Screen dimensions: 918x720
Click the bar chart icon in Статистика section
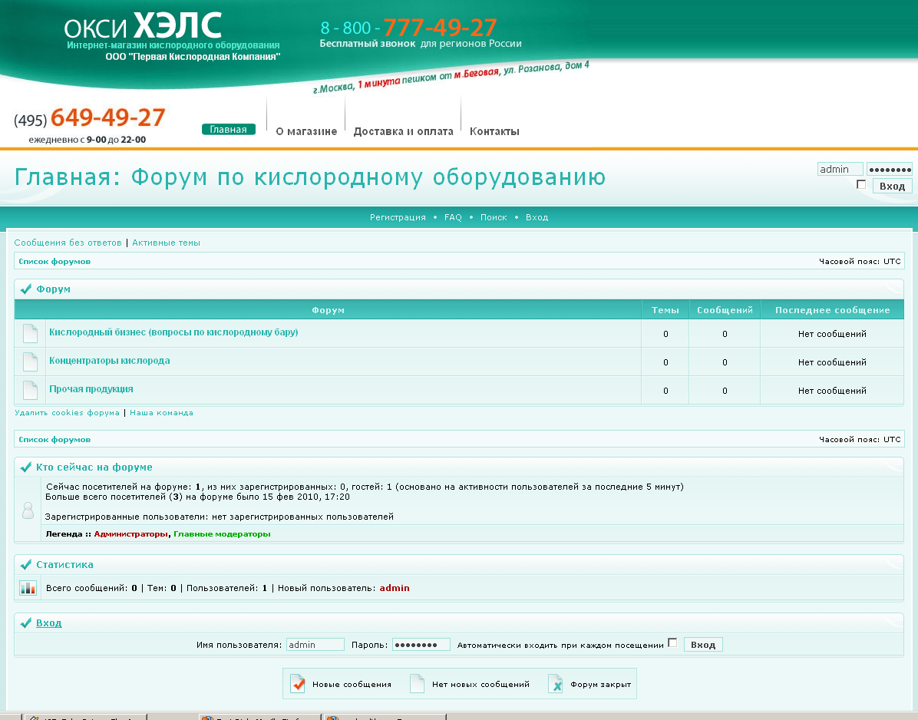coord(28,587)
